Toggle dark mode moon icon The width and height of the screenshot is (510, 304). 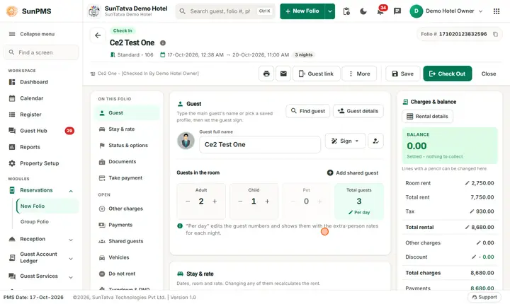(x=363, y=11)
